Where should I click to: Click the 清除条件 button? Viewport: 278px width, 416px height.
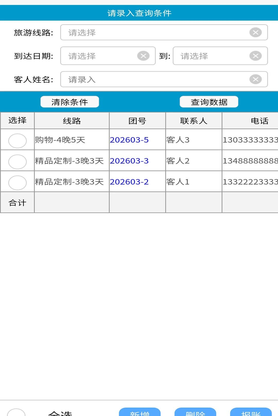point(70,102)
